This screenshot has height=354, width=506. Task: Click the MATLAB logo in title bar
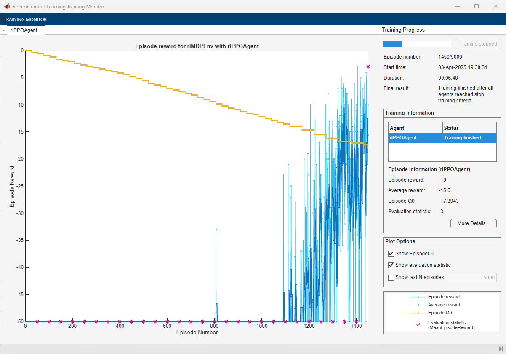(7, 6)
